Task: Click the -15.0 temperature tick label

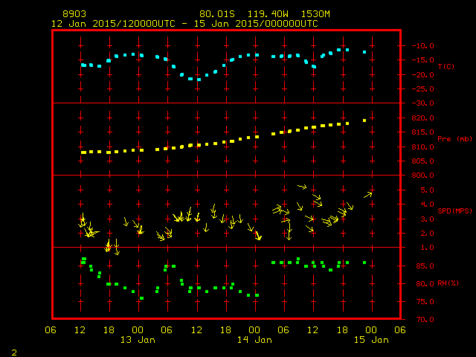Action: click(422, 60)
